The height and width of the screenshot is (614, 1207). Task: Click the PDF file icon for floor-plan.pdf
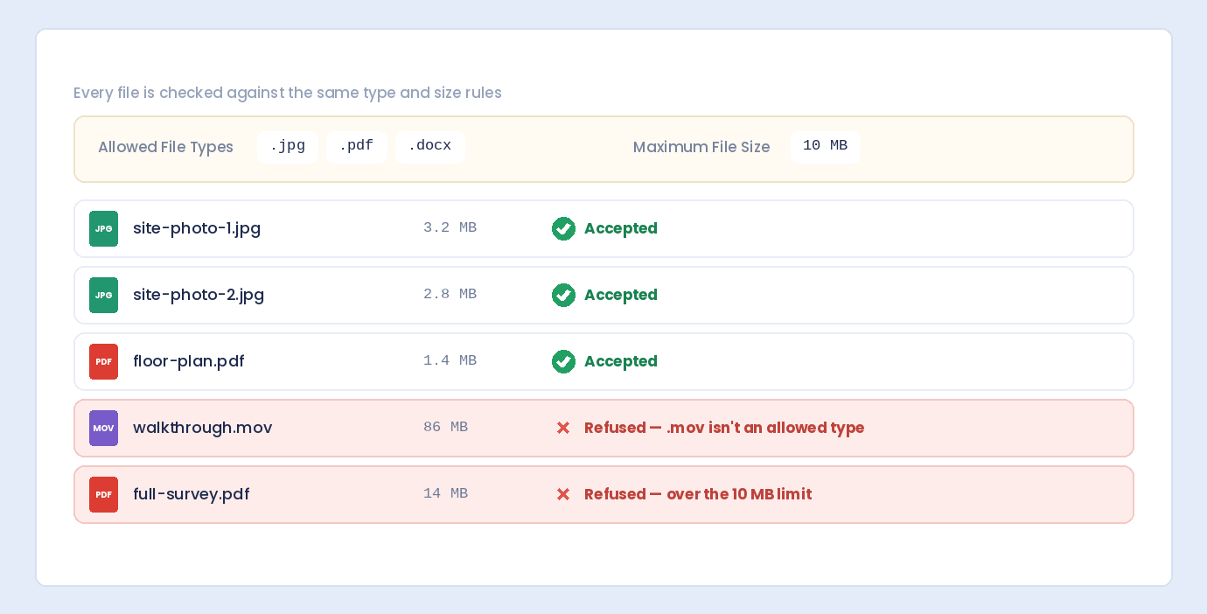pyautogui.click(x=103, y=361)
